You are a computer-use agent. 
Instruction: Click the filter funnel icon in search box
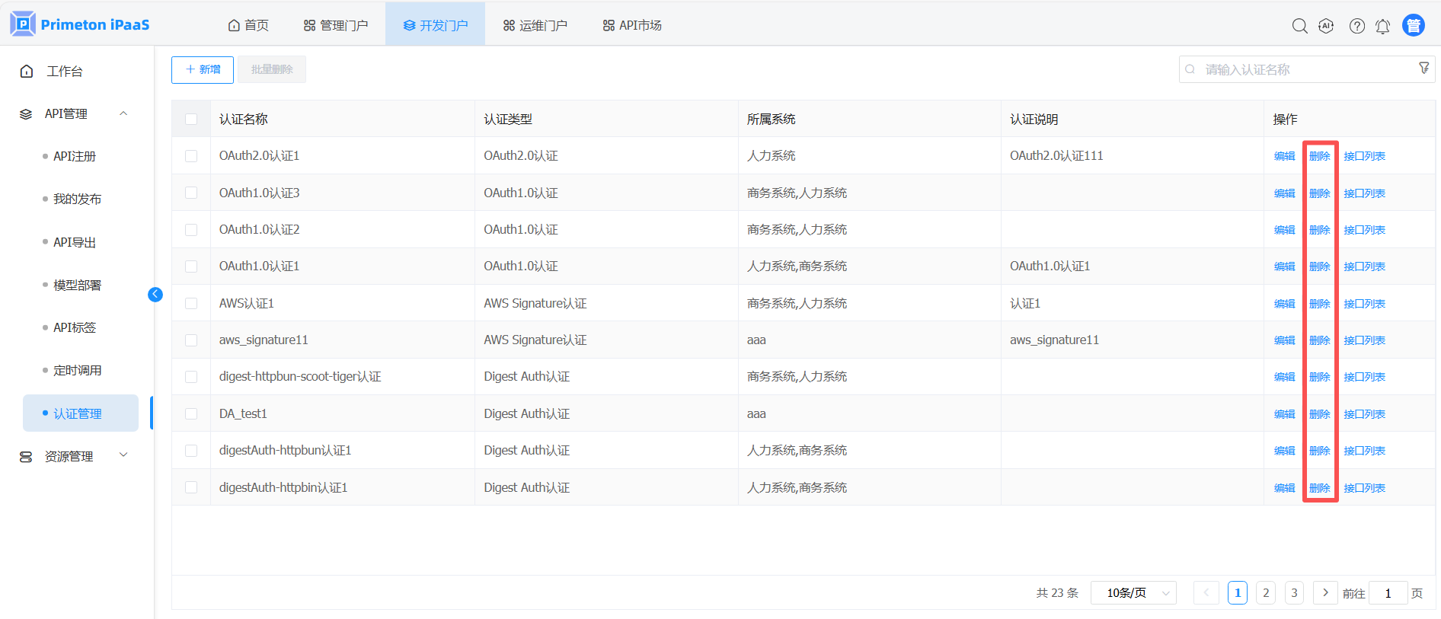point(1423,69)
